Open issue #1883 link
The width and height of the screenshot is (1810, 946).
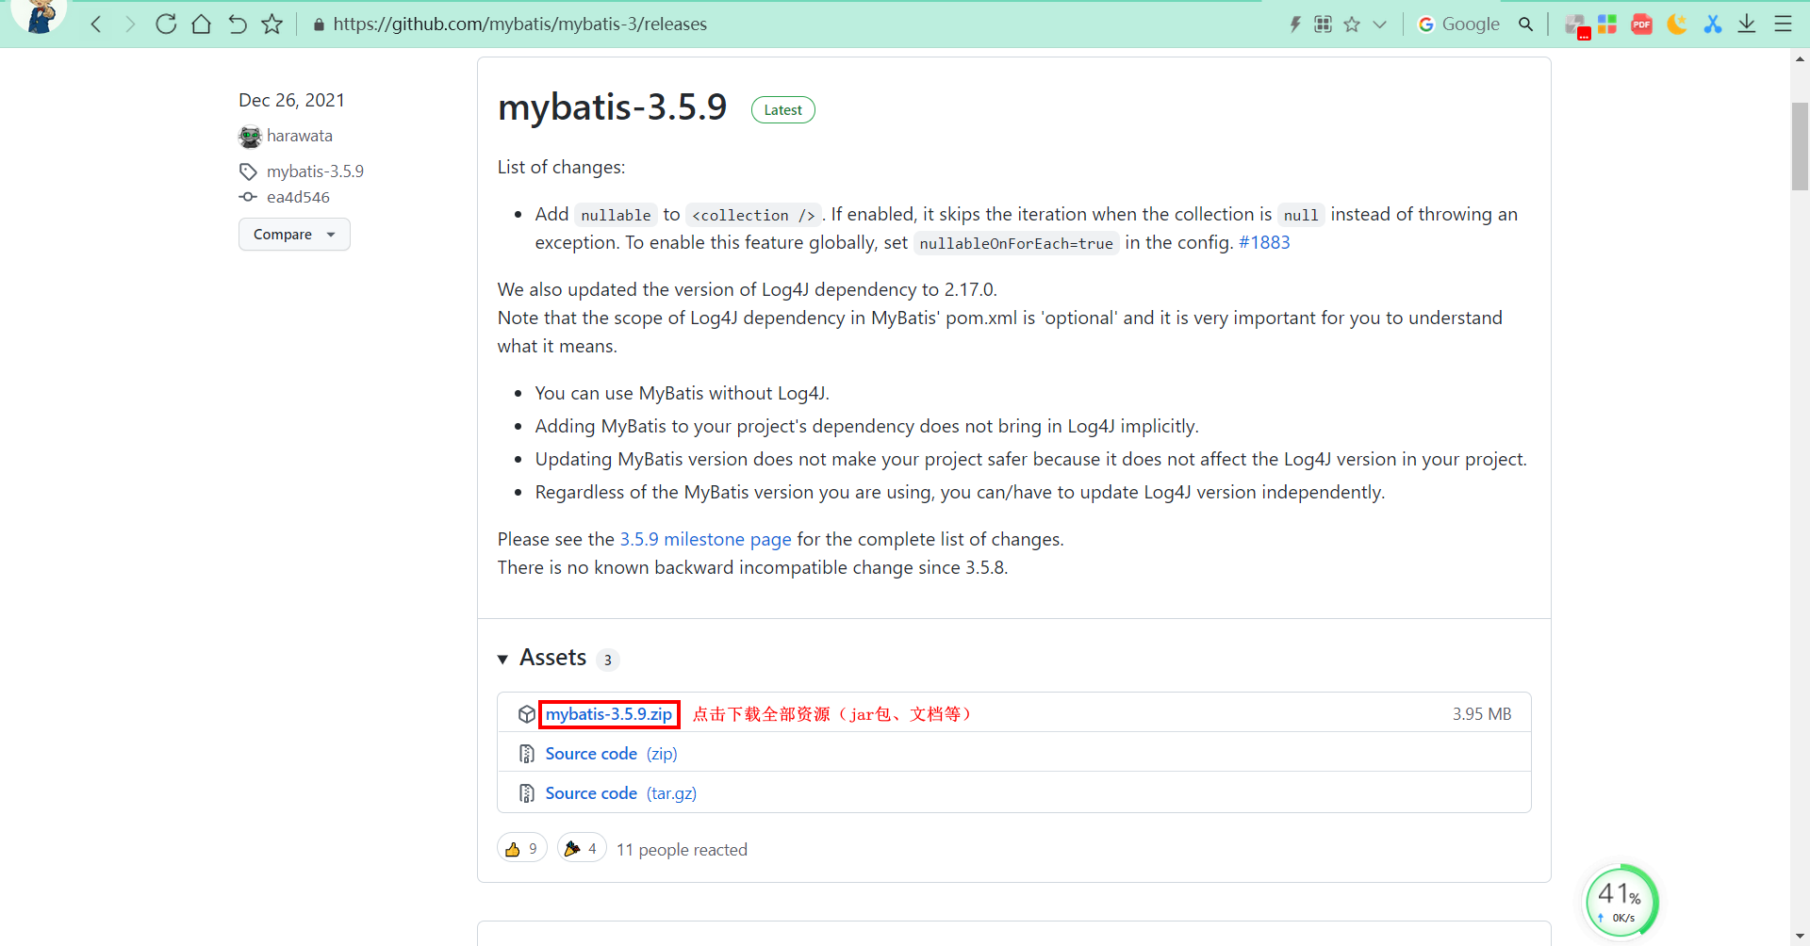(x=1264, y=243)
